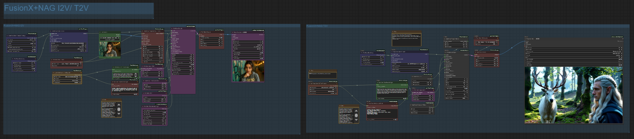Image resolution: width=634 pixels, height=139 pixels.
Task: Open VAE name dropdown in red I2V VAE Loader
Action: click(x=67, y=64)
